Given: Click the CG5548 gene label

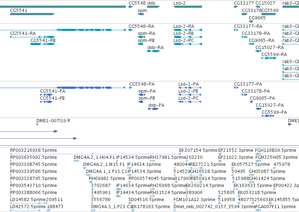Looking at the screenshot, I should coord(137,3).
